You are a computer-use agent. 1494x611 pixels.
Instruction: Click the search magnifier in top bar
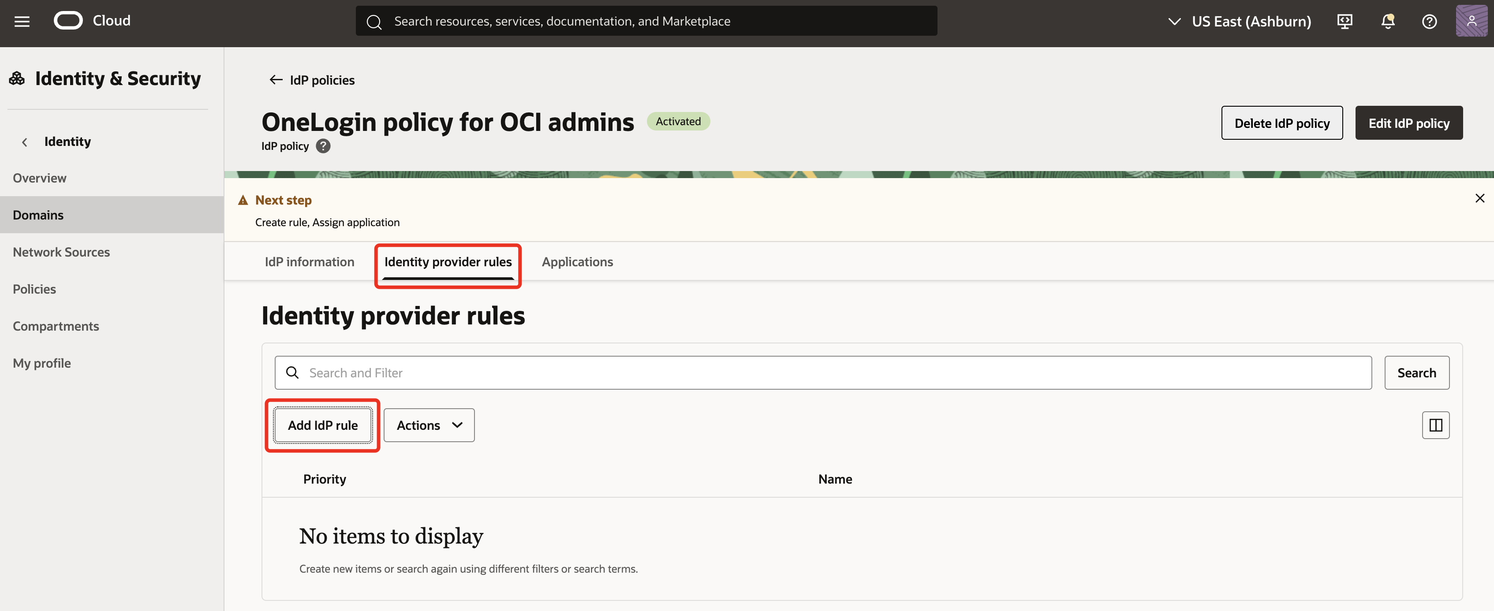coord(373,21)
